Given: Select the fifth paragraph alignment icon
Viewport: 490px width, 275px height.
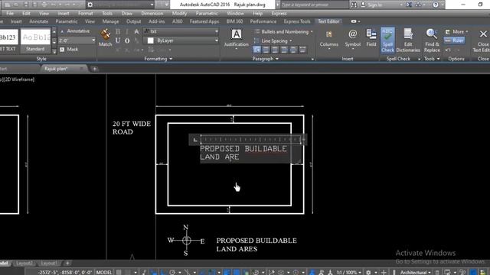Looking at the screenshot, I should point(293,50).
